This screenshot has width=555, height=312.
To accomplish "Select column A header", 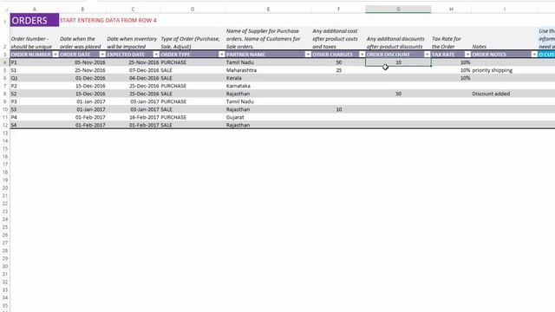I will [35, 10].
